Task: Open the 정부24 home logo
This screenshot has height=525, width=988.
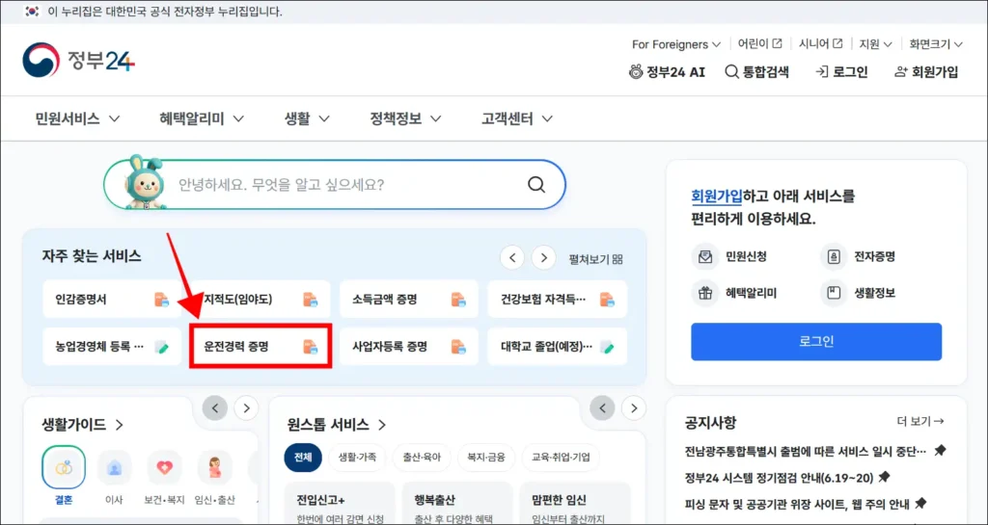Action: click(x=79, y=61)
